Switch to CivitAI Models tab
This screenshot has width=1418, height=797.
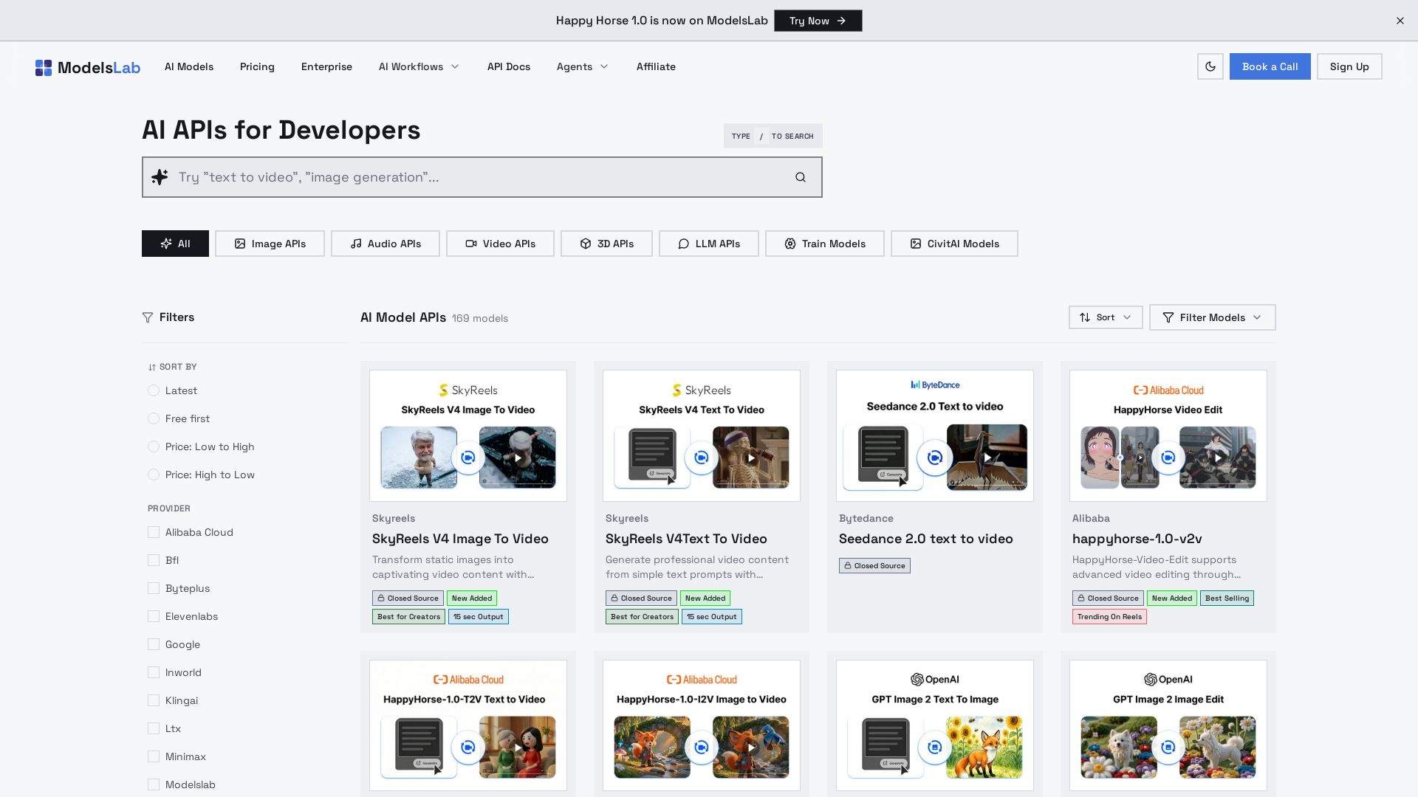pyautogui.click(x=954, y=244)
